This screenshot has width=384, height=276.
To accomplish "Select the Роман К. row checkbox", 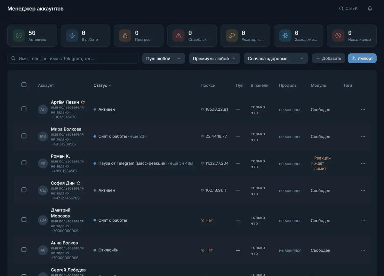I will point(24,163).
